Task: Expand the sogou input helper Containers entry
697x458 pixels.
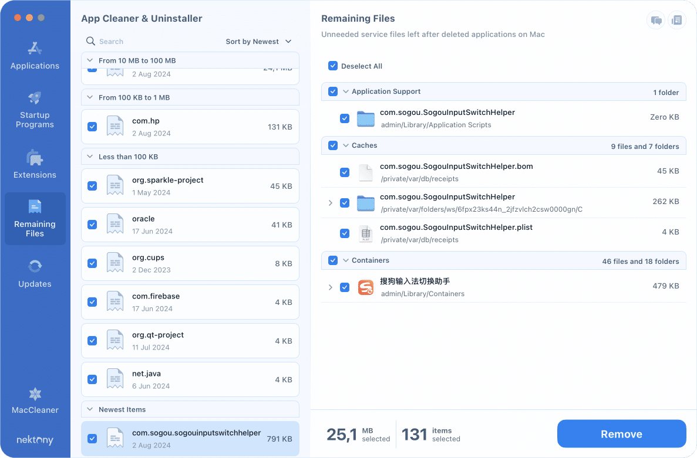Action: (x=329, y=287)
